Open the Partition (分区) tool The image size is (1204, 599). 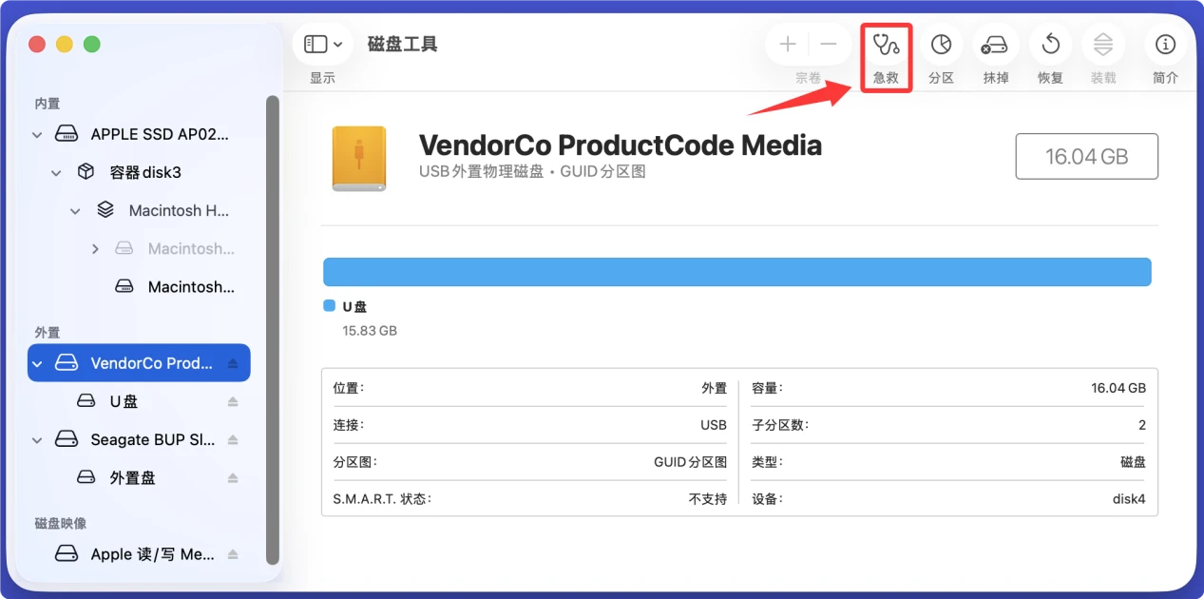[941, 45]
